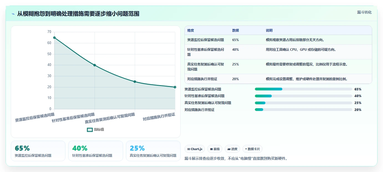Click the 20% value in table
Screen dimensions: 383x172
(x=235, y=79)
